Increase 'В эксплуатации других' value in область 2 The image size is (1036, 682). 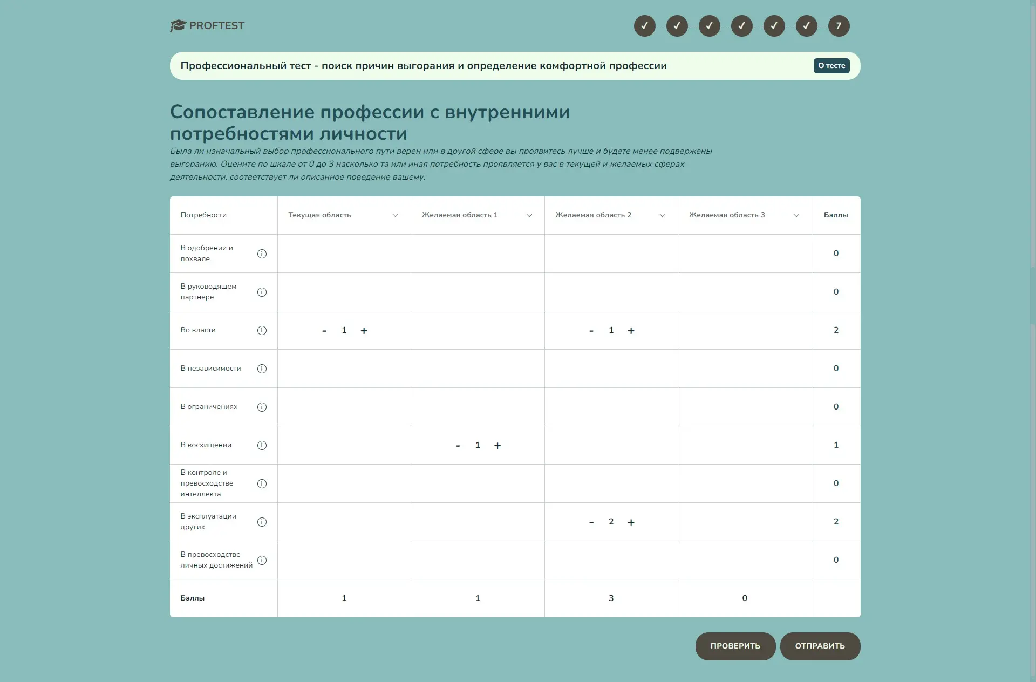click(x=631, y=522)
